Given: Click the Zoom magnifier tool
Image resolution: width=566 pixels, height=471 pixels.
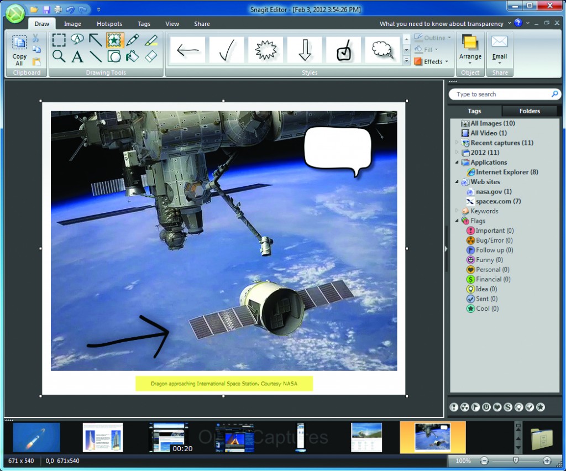Looking at the screenshot, I should click(59, 56).
